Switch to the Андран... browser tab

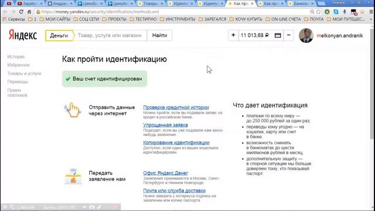click(x=60, y=4)
